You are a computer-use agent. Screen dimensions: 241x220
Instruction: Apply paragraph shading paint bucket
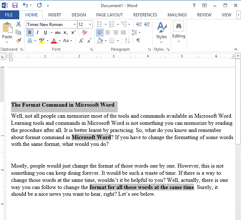(100, 41)
